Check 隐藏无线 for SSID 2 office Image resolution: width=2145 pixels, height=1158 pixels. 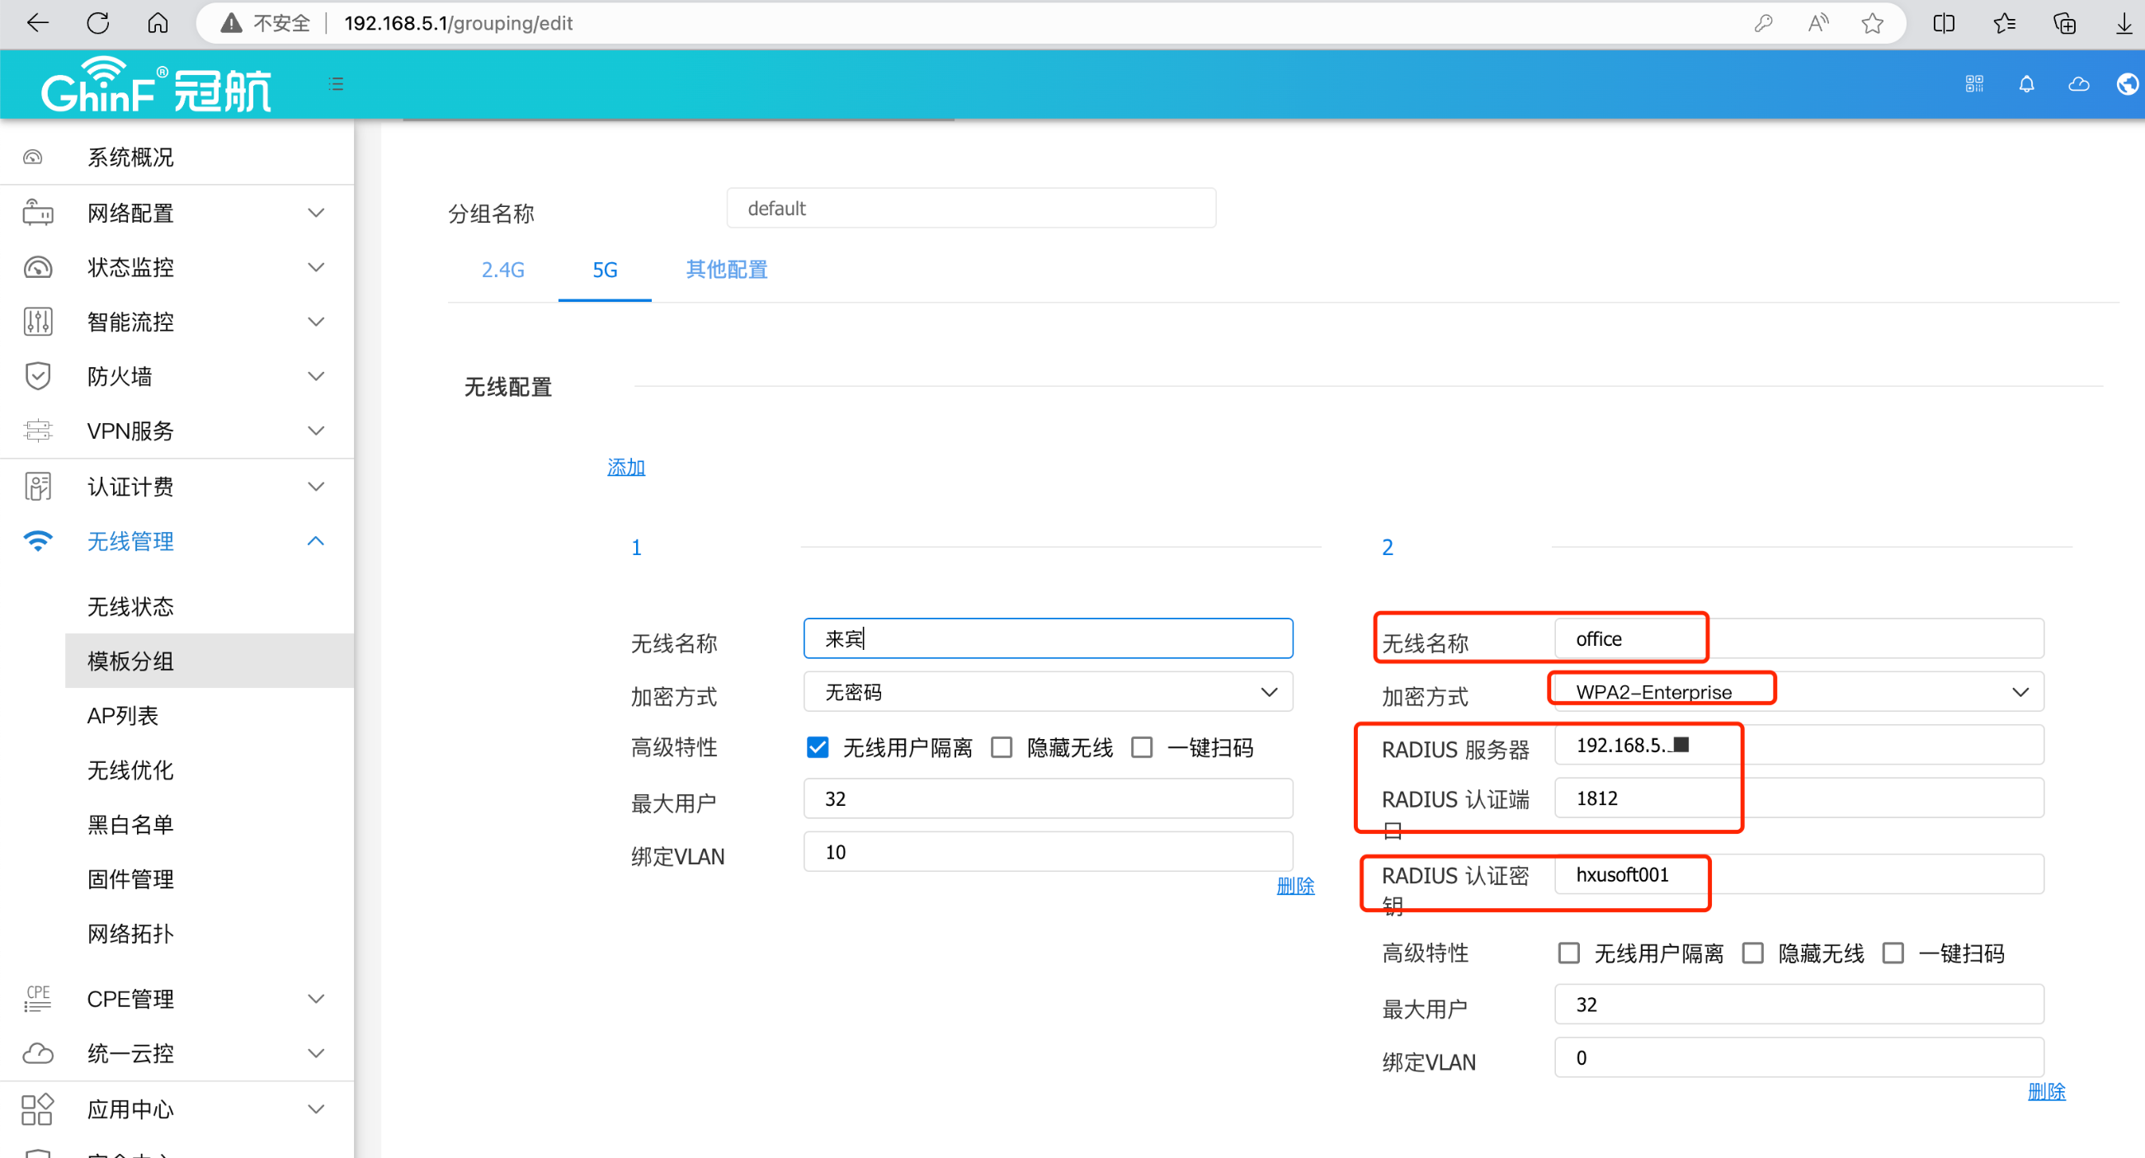pyautogui.click(x=1753, y=953)
